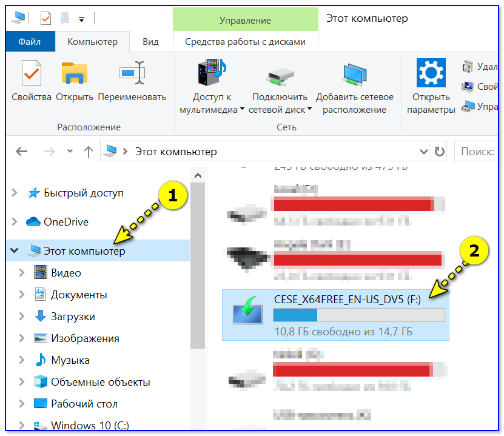Click the computer icon in address bar
This screenshot has width=504, height=436.
click(x=110, y=151)
